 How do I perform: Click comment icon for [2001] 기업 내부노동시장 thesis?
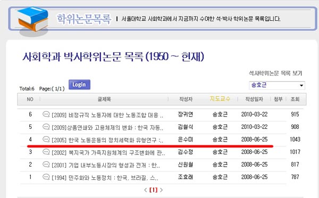(x=46, y=164)
